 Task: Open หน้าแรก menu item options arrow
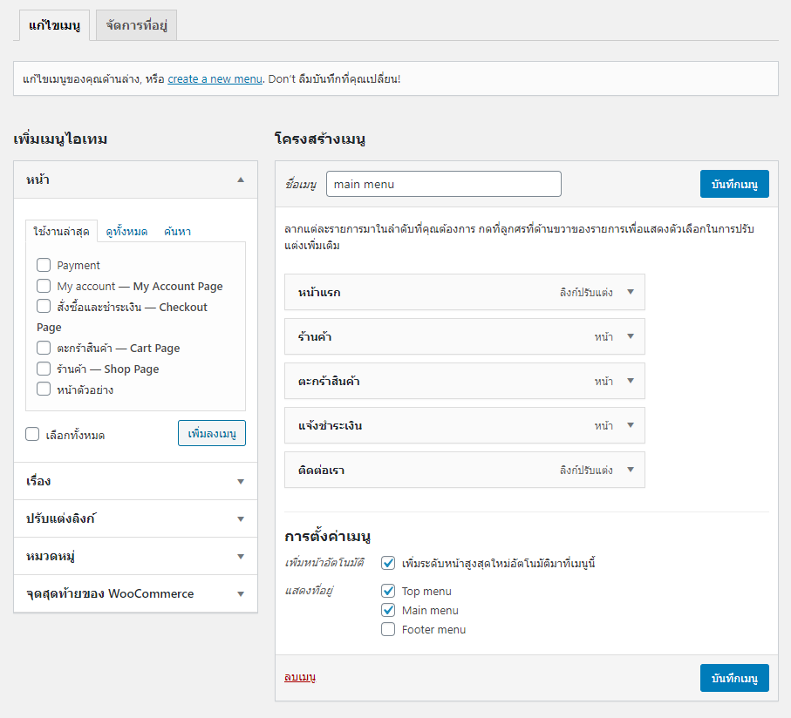pyautogui.click(x=630, y=292)
